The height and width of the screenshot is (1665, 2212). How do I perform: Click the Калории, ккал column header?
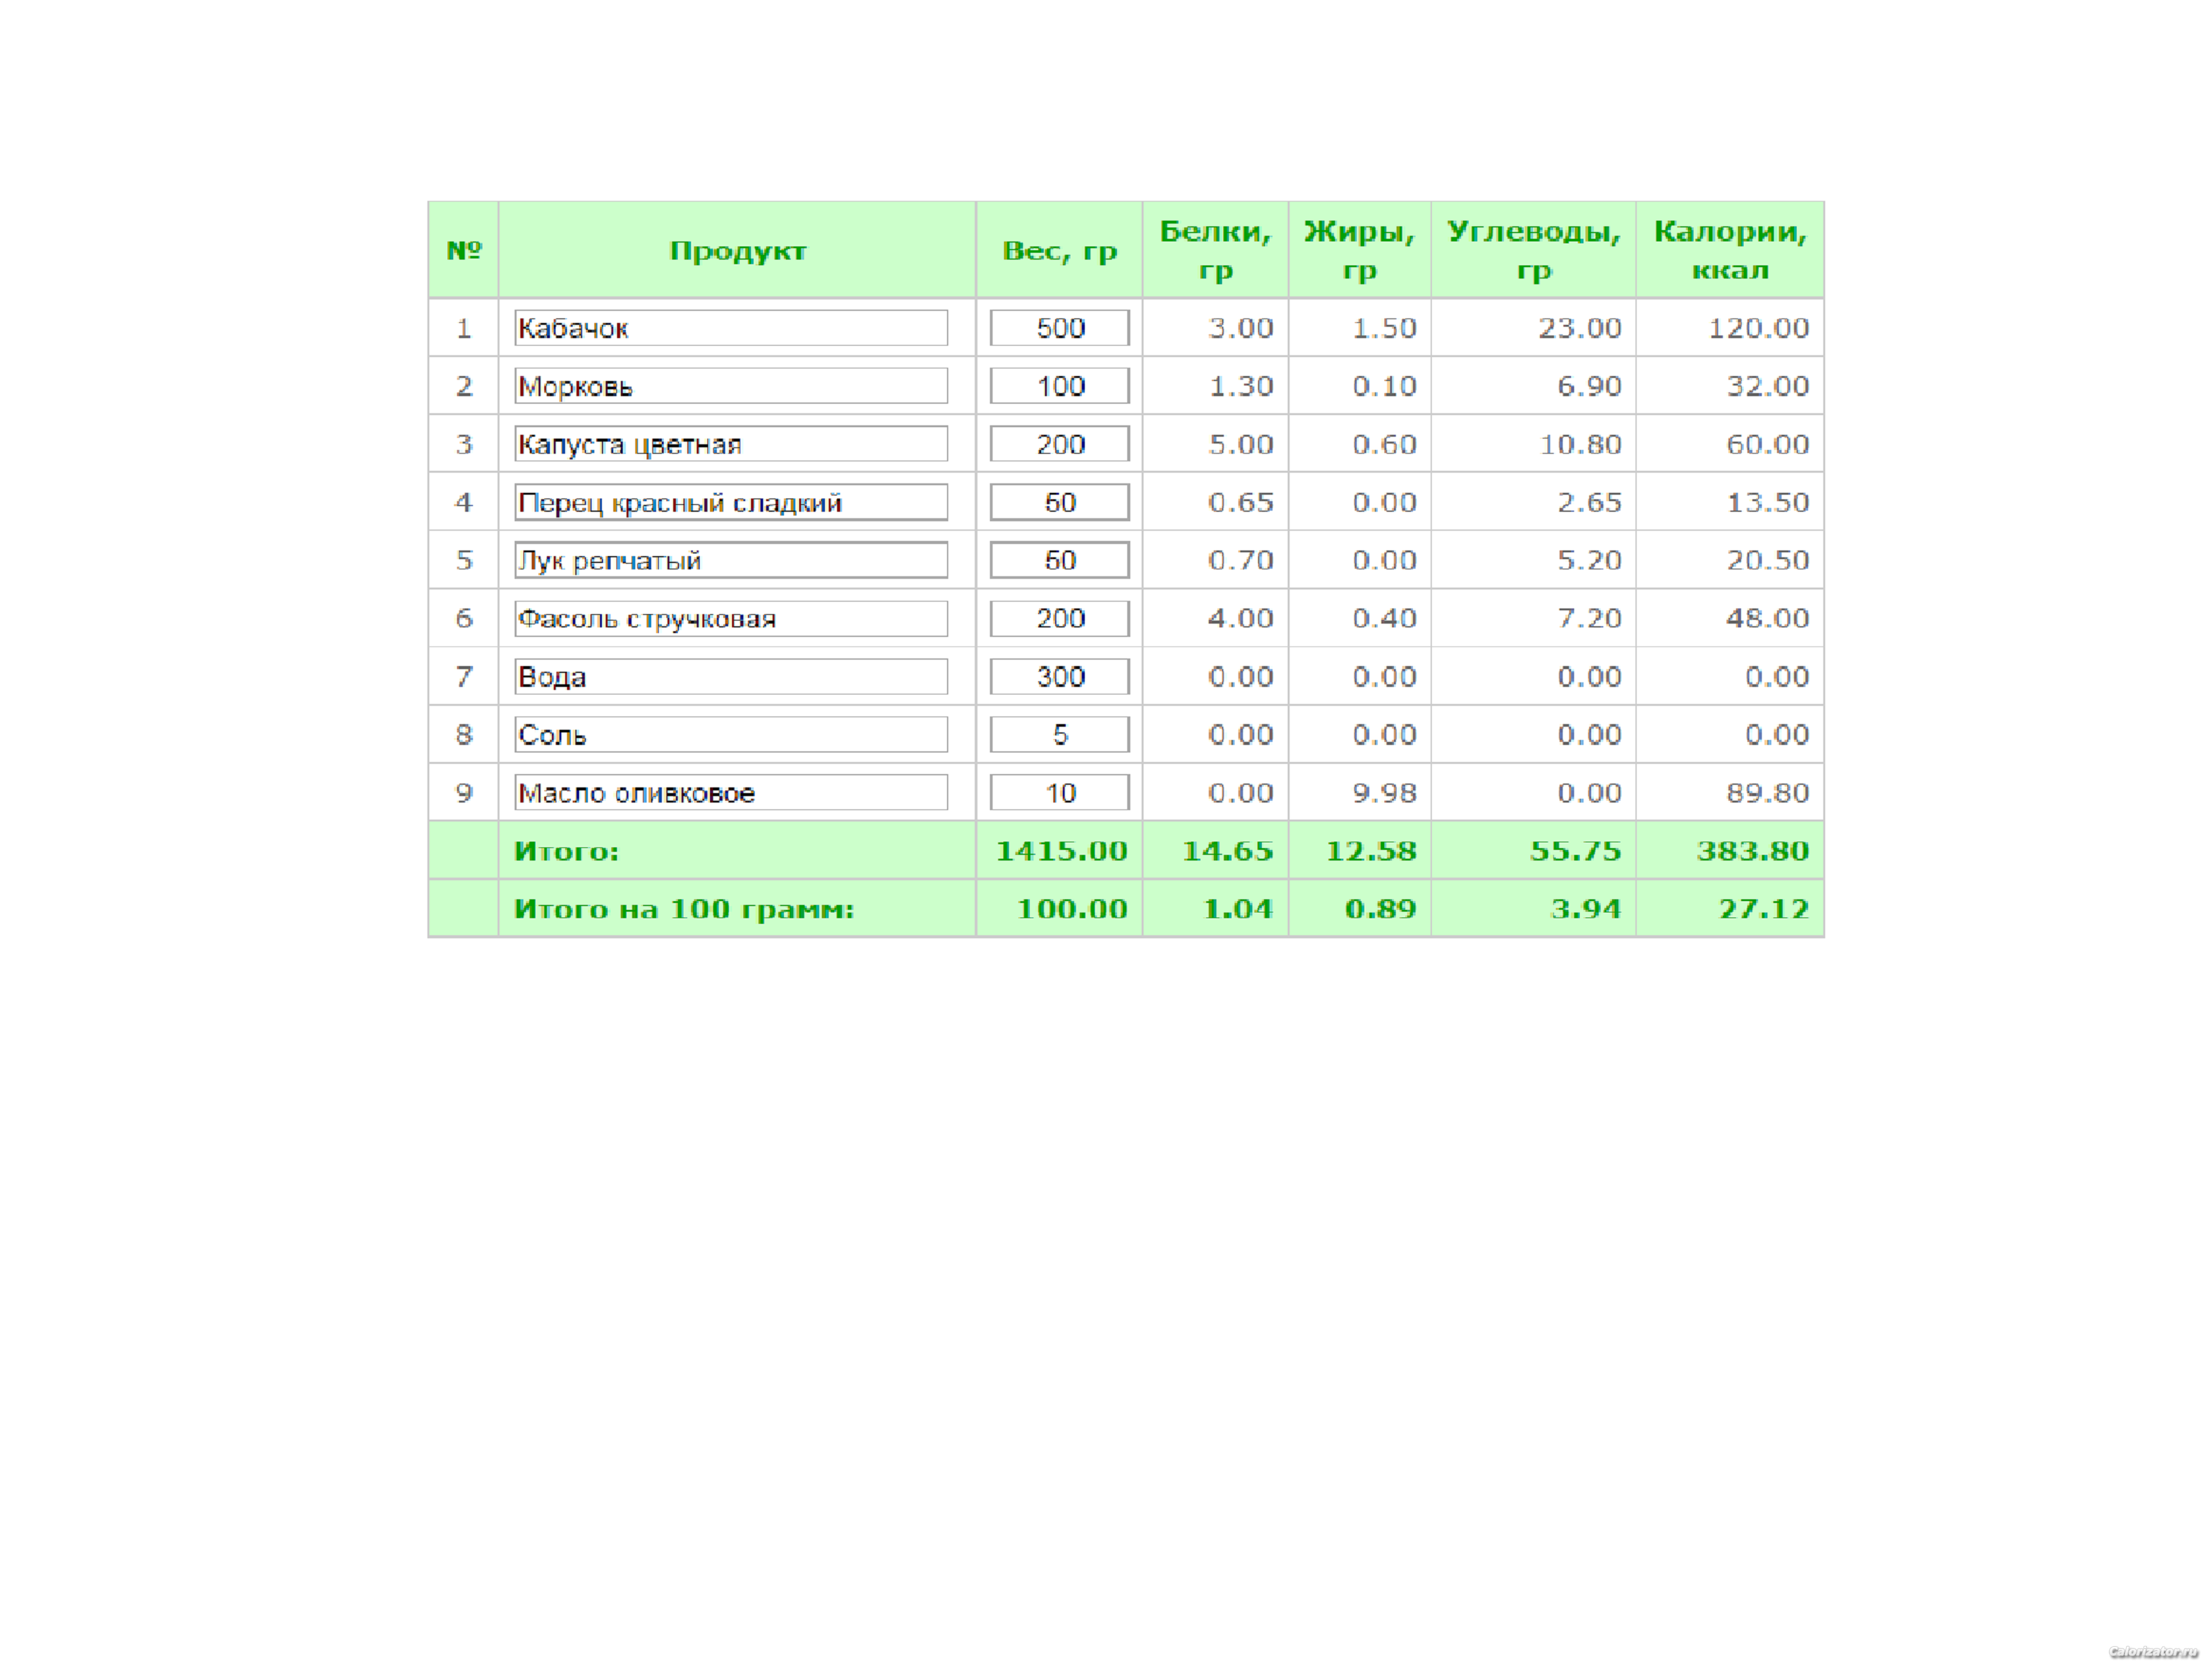point(1730,250)
